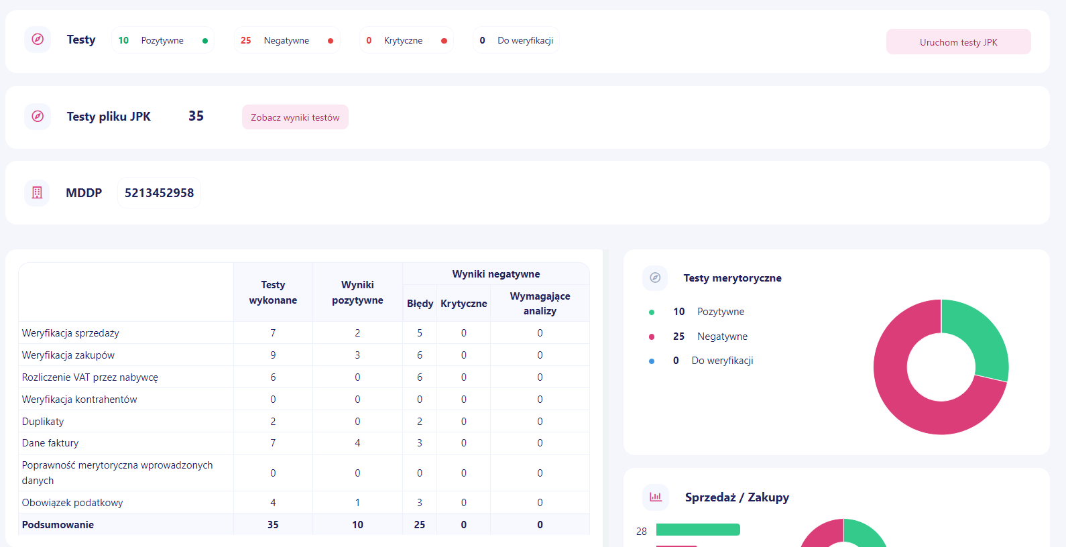The height and width of the screenshot is (547, 1066).
Task: Click the Podsumowanie summary row label
Action: pyautogui.click(x=58, y=525)
